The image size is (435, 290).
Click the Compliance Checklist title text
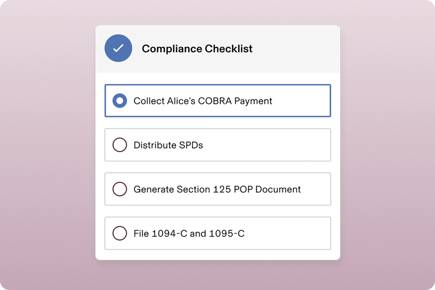(x=197, y=49)
